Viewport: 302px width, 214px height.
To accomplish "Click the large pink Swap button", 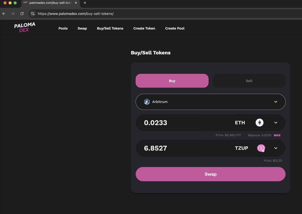I will [211, 174].
